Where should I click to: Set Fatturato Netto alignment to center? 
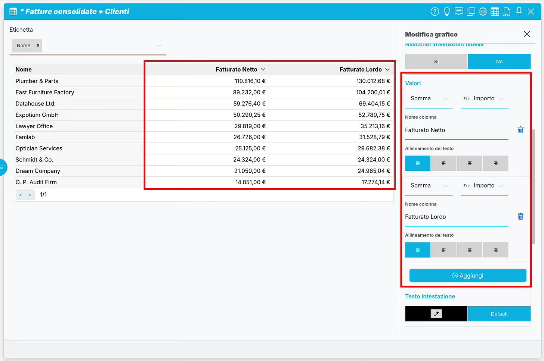(470, 163)
